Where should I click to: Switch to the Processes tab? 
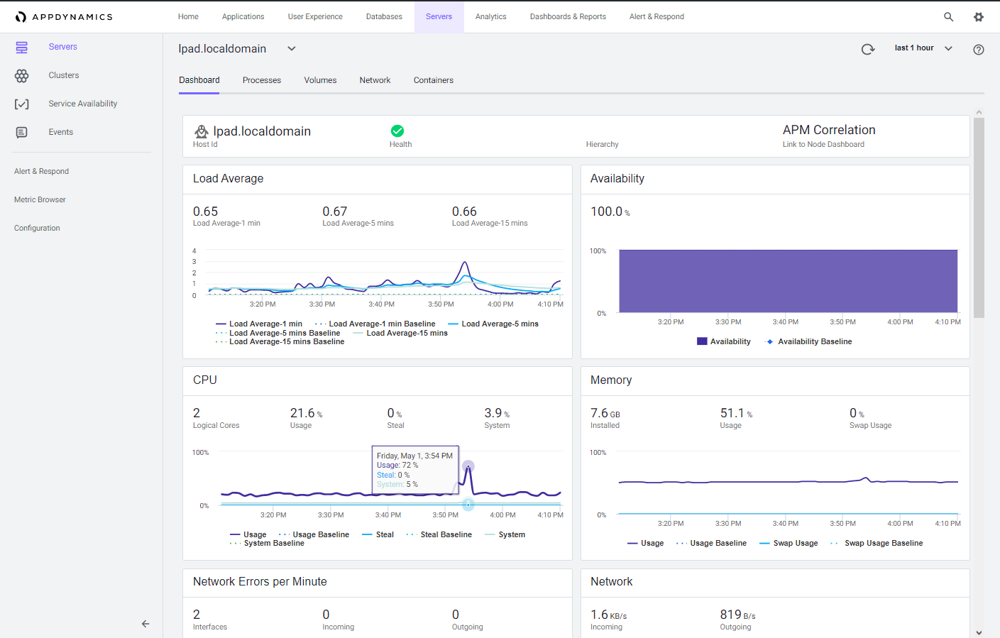pyautogui.click(x=262, y=80)
